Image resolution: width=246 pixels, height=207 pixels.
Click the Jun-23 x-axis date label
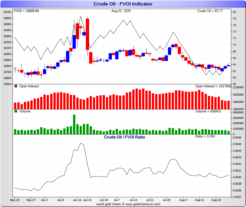(87, 200)
